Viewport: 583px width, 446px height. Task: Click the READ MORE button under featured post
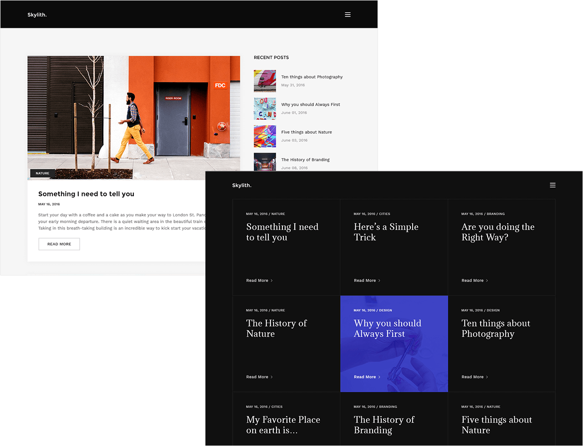pos(59,244)
